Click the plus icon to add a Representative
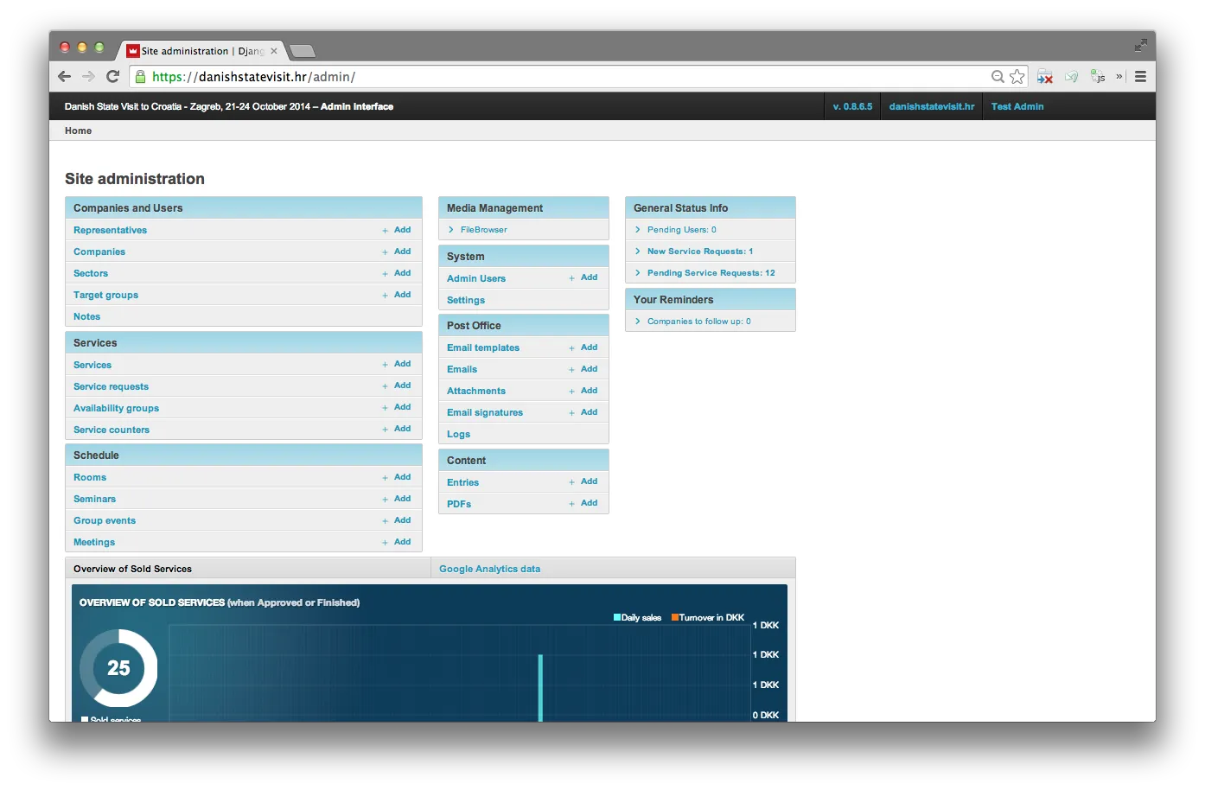The image size is (1205, 790). click(x=386, y=229)
